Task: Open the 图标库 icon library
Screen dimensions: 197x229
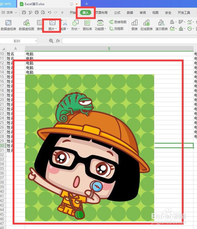Action: coord(87,25)
